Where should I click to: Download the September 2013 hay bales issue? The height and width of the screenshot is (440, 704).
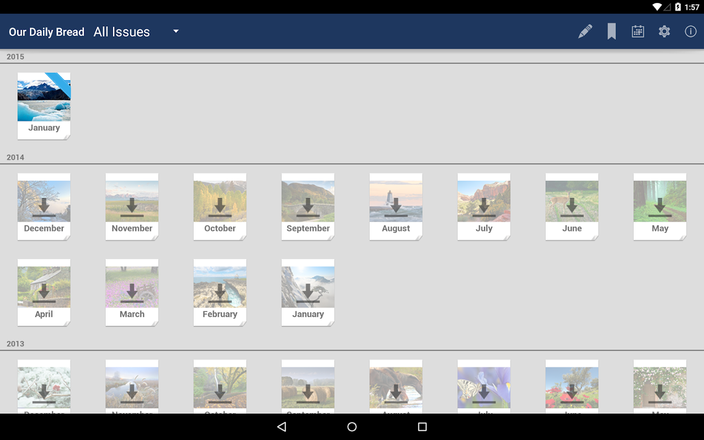click(x=308, y=387)
